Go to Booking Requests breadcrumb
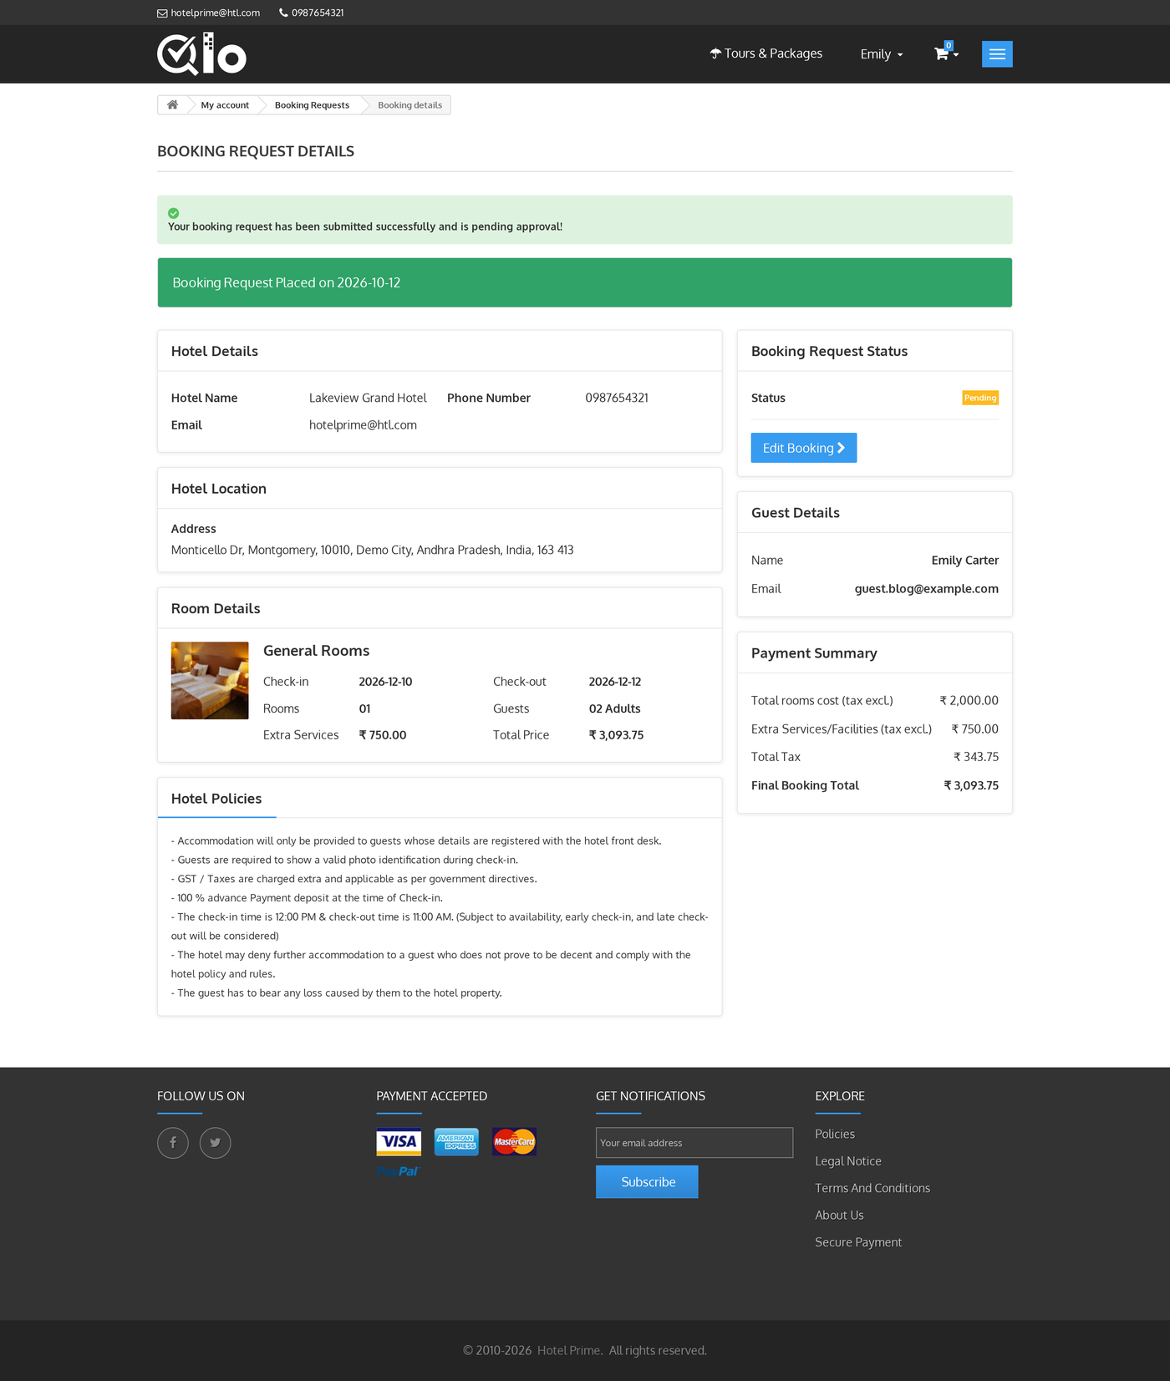Screen dimensions: 1170x1381 click(312, 105)
